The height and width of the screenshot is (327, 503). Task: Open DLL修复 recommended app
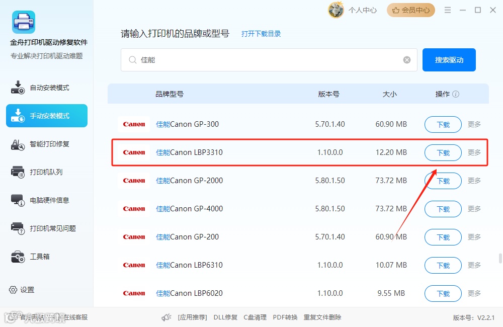click(x=225, y=317)
